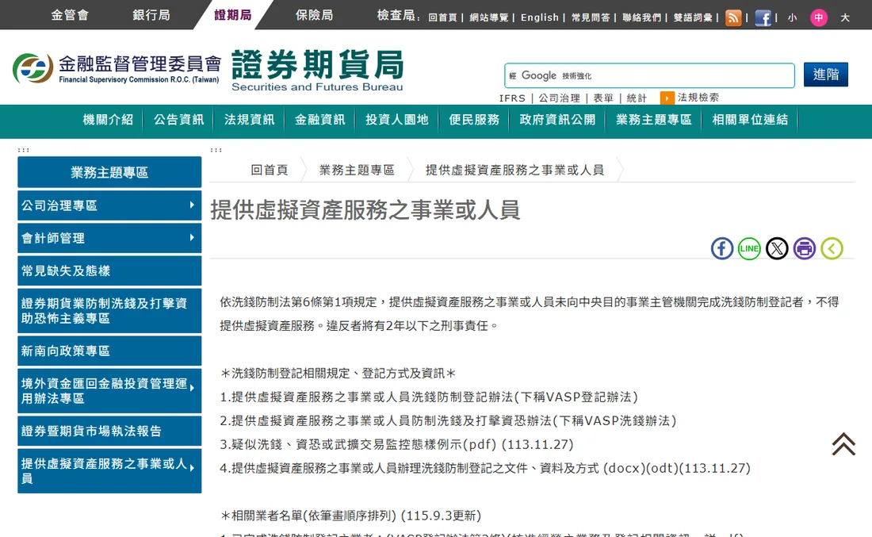Expand the 會計師管理 sidebar item

click(109, 238)
